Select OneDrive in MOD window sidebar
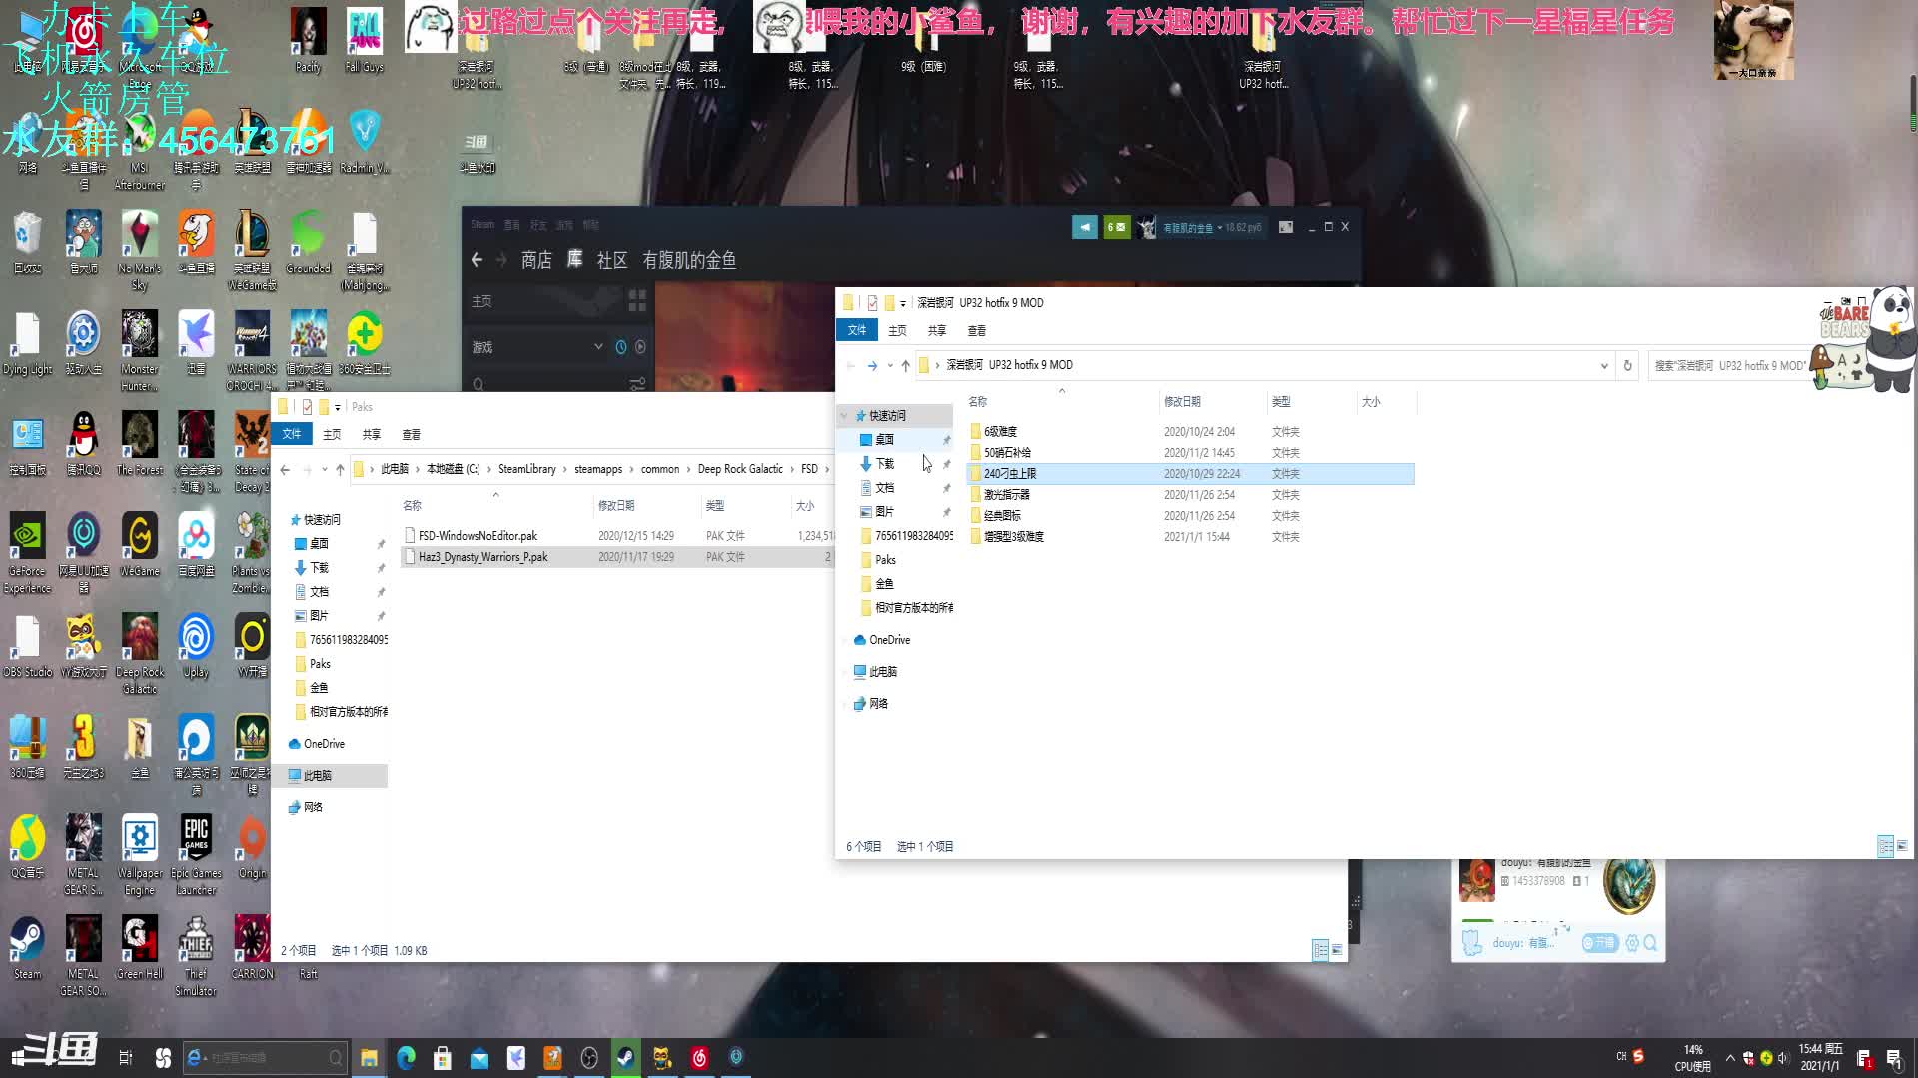1918x1078 pixels. (889, 640)
